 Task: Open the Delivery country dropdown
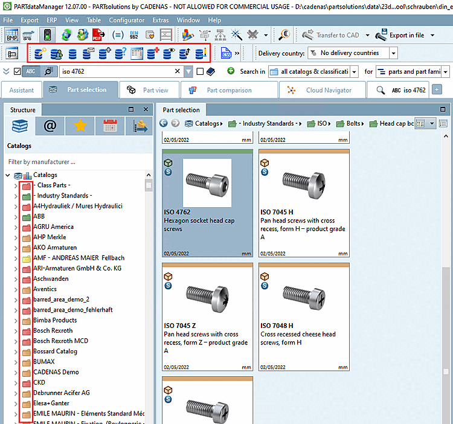pyautogui.click(x=393, y=53)
